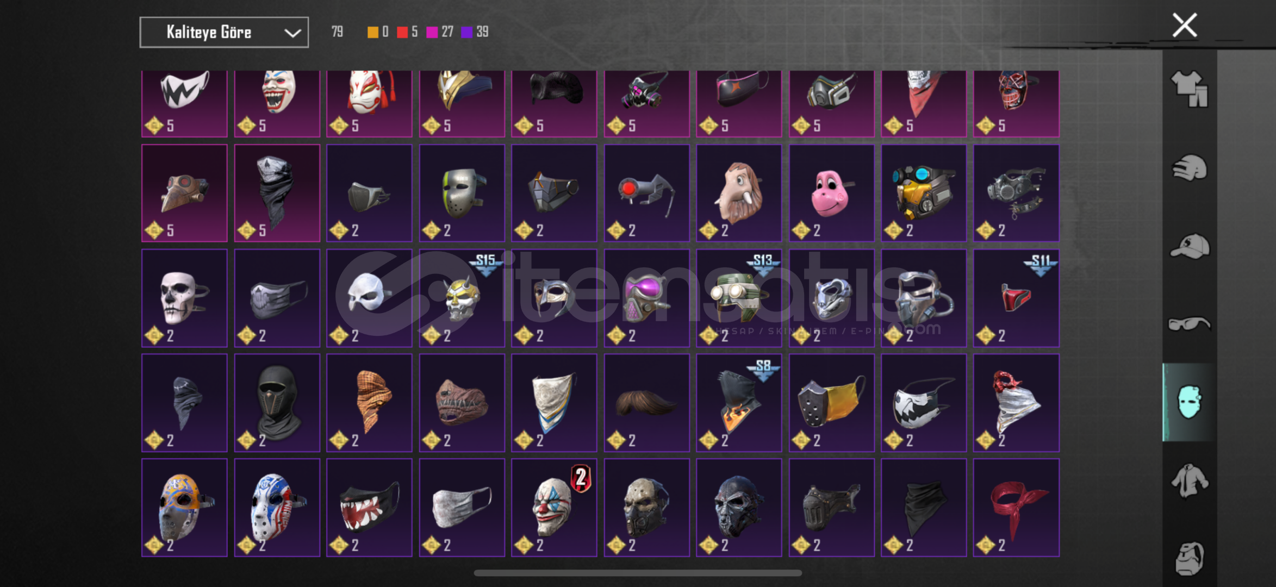Select the clown mask with red badge
The width and height of the screenshot is (1276, 587).
click(x=554, y=508)
